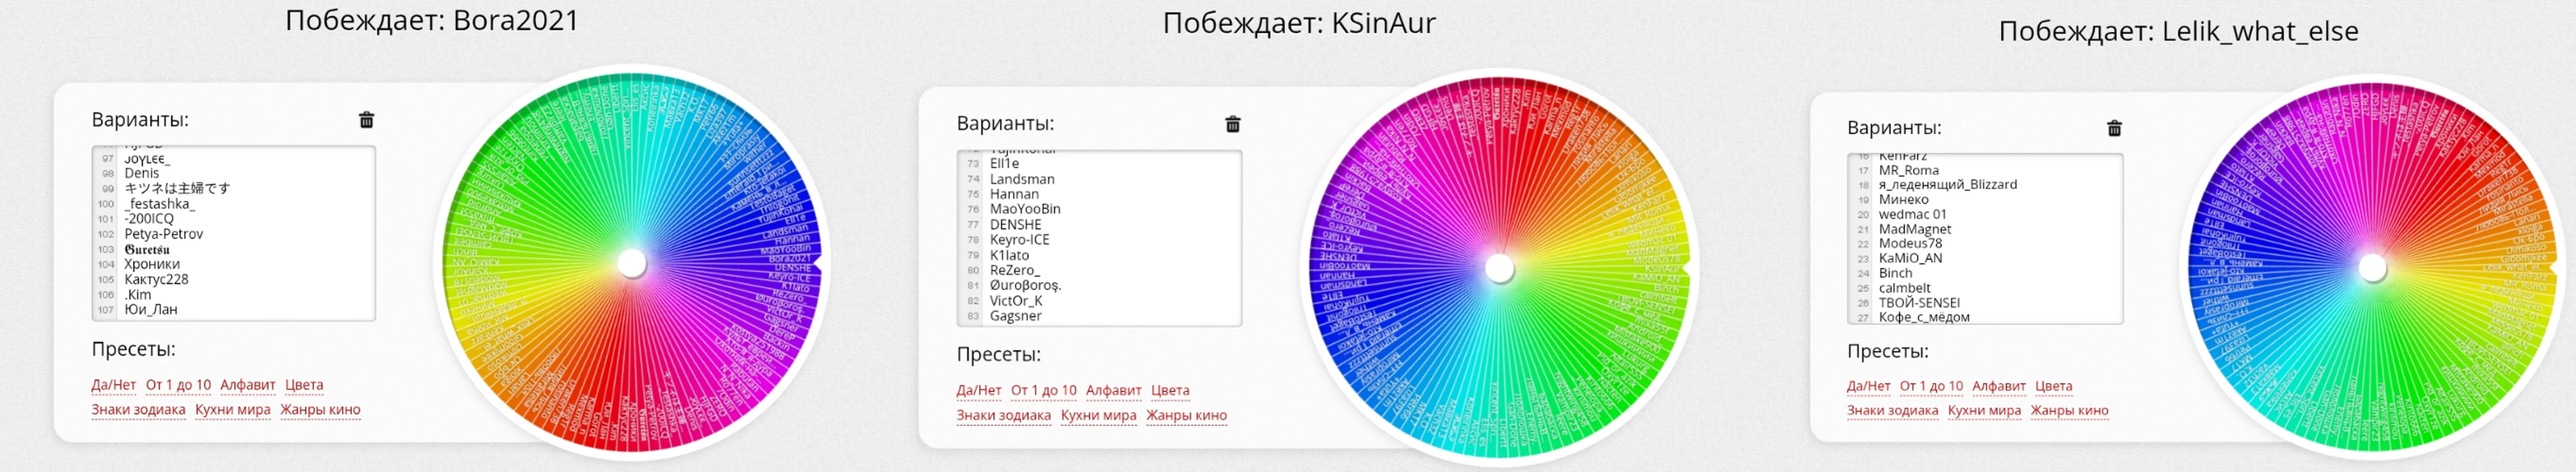Click the trash icon in the Lelik_what_else wheel panel
The image size is (2576, 472).
(x=2114, y=129)
